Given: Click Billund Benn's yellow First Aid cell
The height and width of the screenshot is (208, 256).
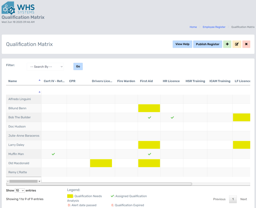Looking at the screenshot, I should (x=149, y=108).
